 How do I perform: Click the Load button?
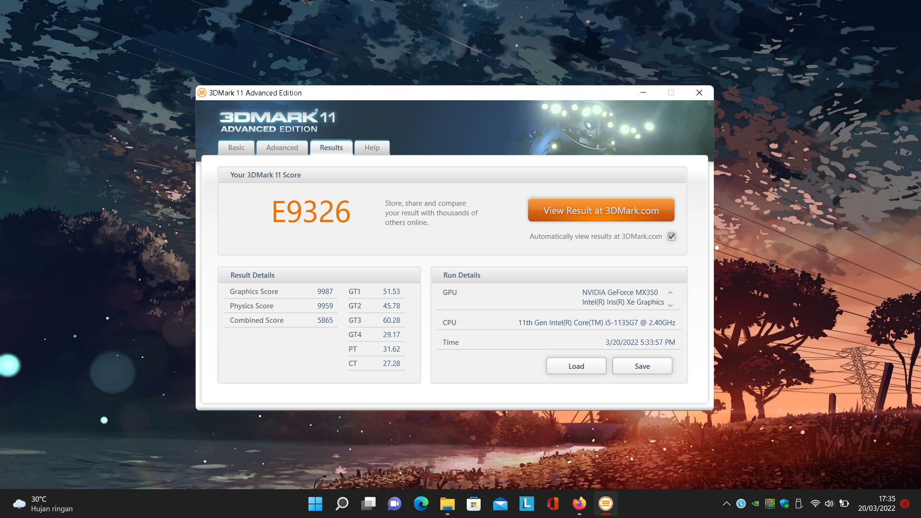click(x=576, y=366)
